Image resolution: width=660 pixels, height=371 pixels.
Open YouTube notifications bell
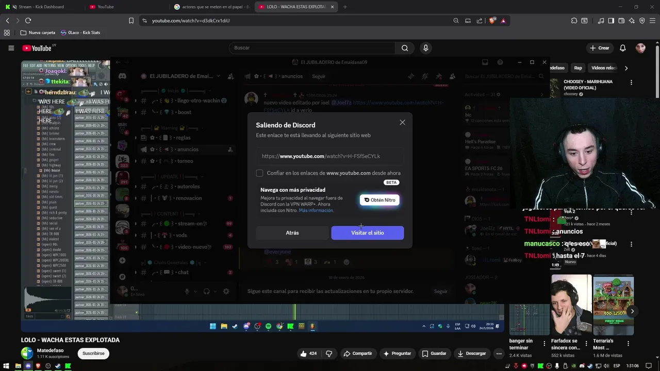(x=623, y=48)
